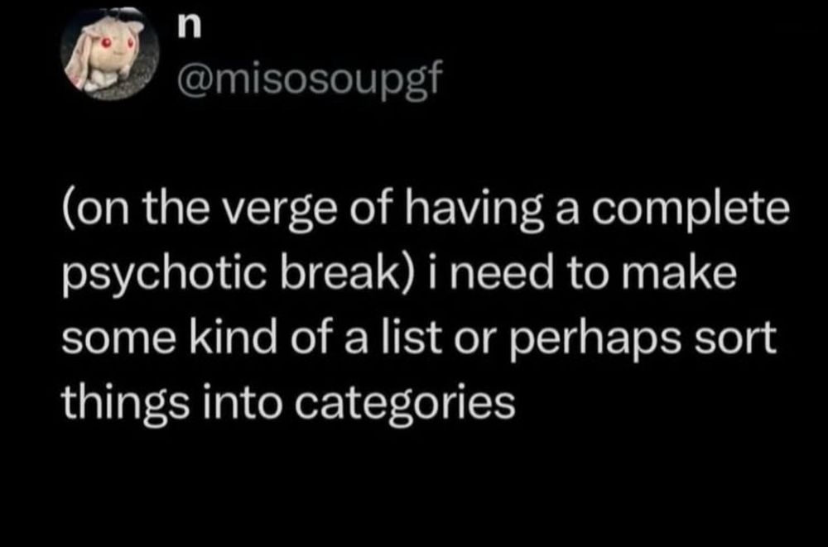Click the word "complete" in tweet
The width and height of the screenshot is (828, 547).
click(691, 212)
